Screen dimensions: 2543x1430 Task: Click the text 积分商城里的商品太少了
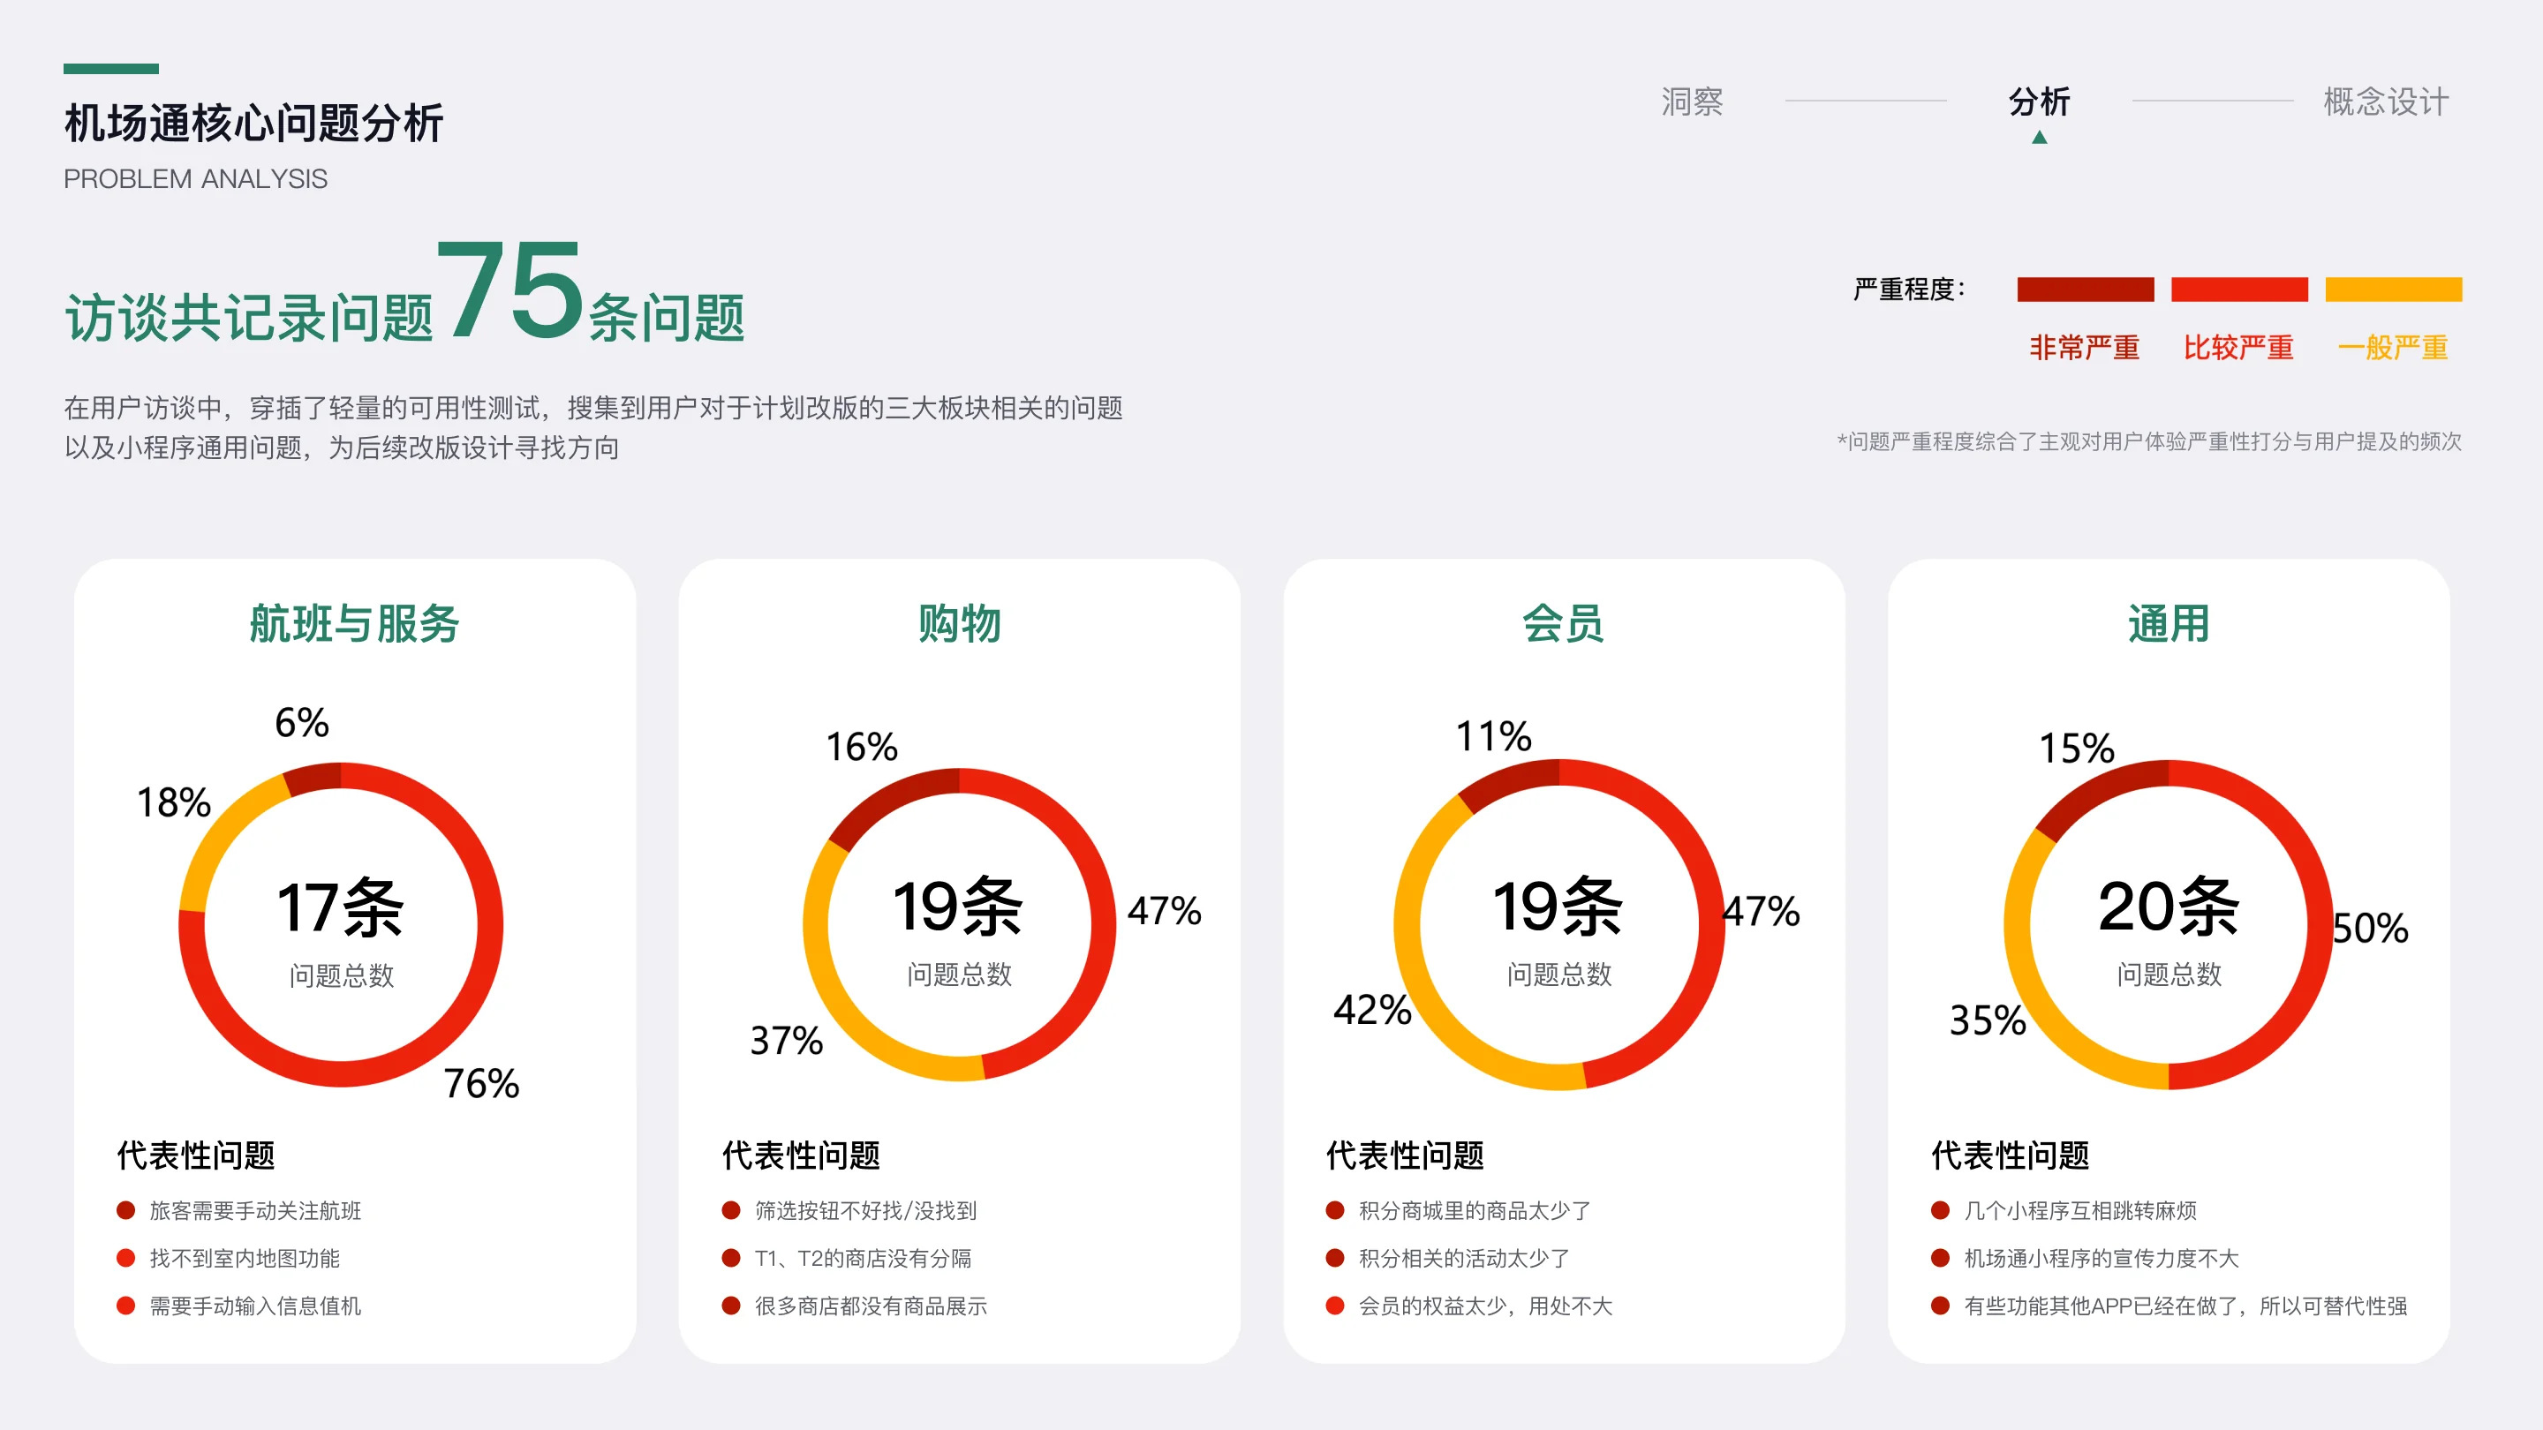click(x=1475, y=1211)
